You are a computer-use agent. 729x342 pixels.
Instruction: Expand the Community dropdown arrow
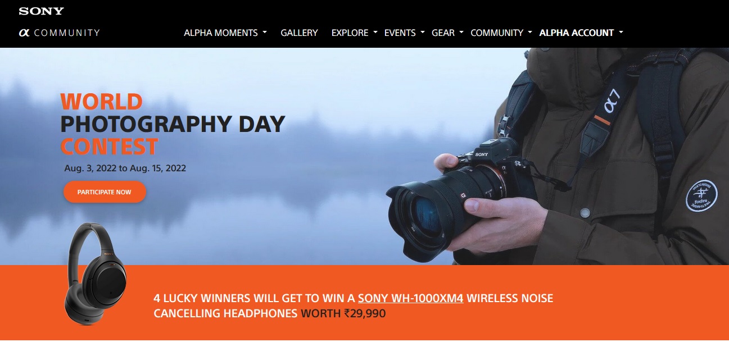pos(530,33)
